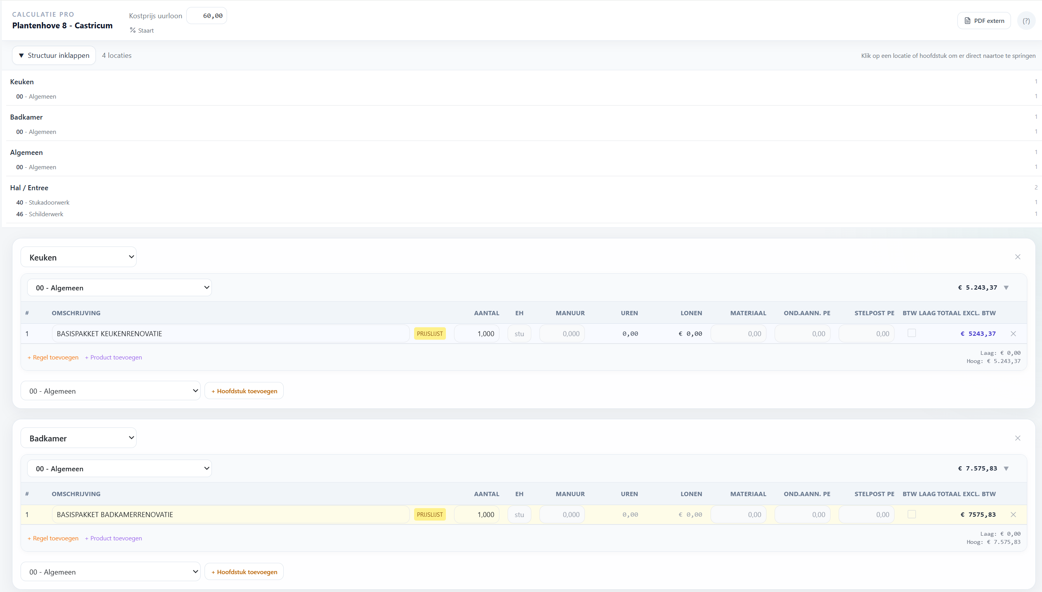
Task: Remove the Keuken location with X
Action: (x=1018, y=257)
